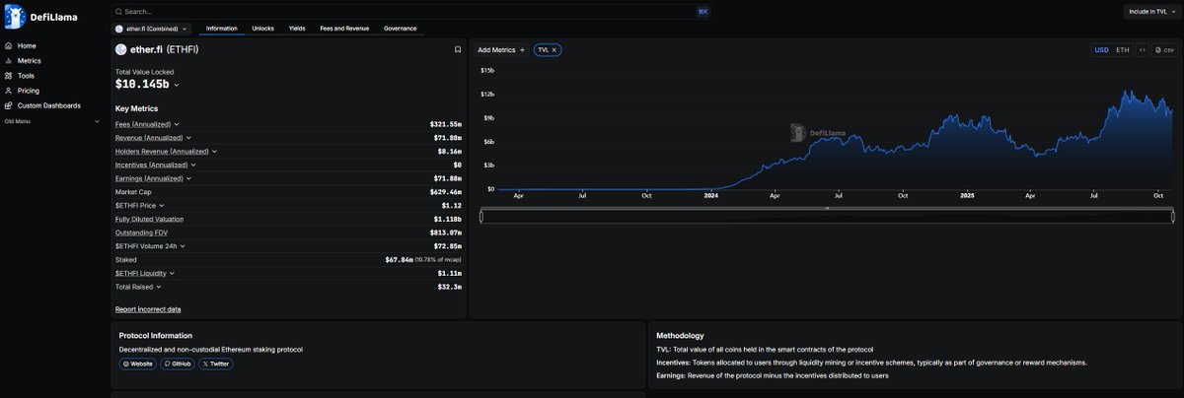
Task: Click the Protocol Information heading
Action: (156, 335)
